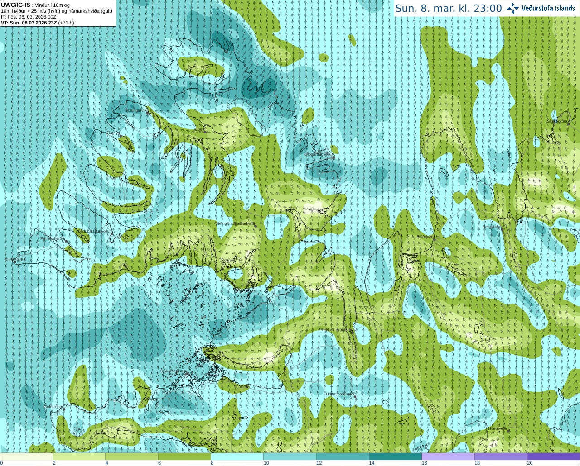Click the Bjargtangar station label
This screenshot has width=580, height=466.
(15, 259)
